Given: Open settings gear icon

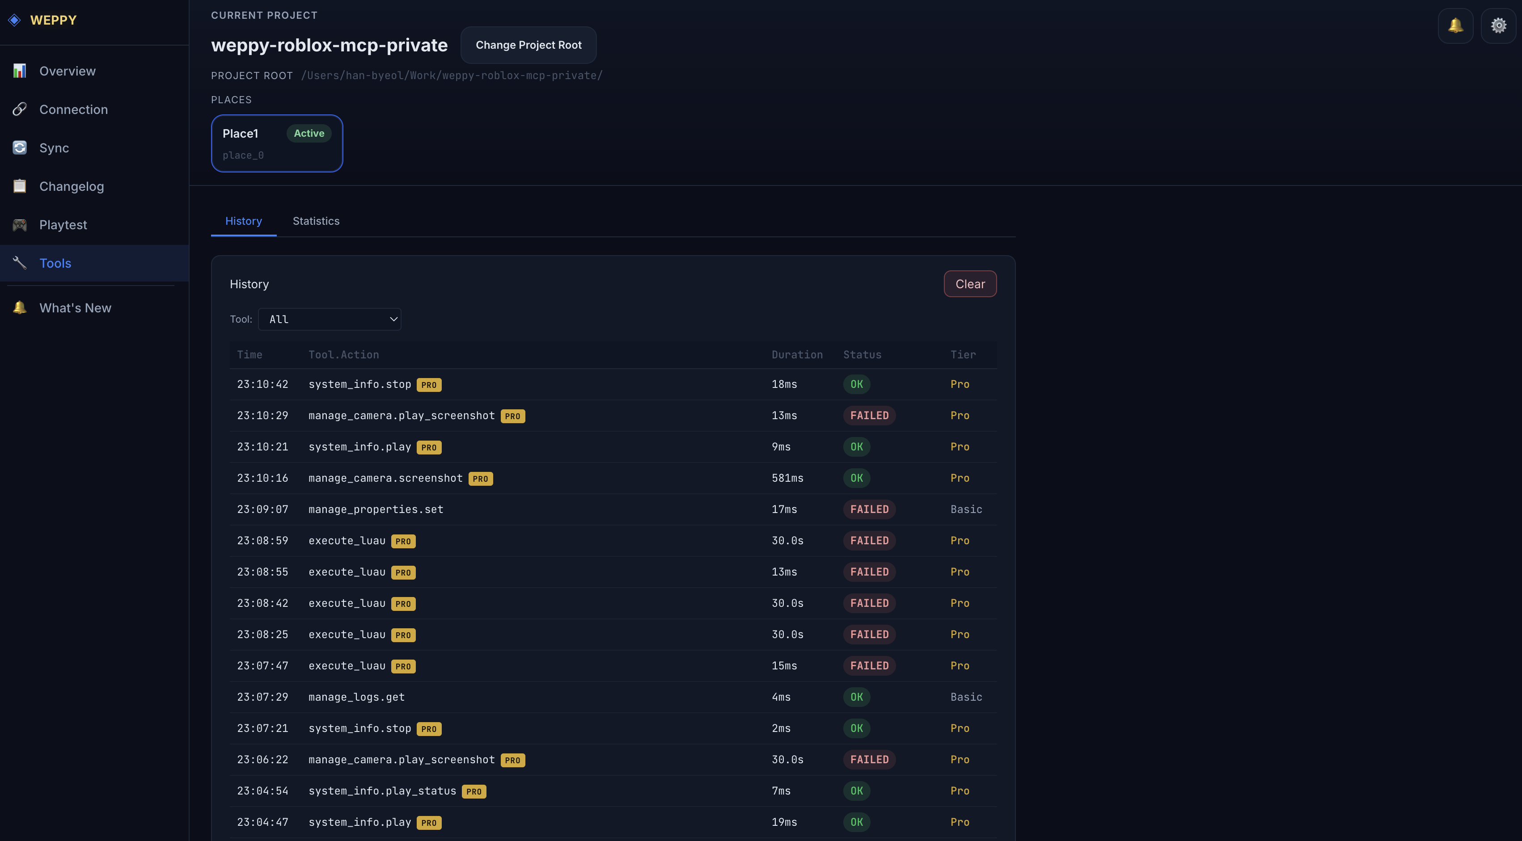Looking at the screenshot, I should click(1498, 25).
